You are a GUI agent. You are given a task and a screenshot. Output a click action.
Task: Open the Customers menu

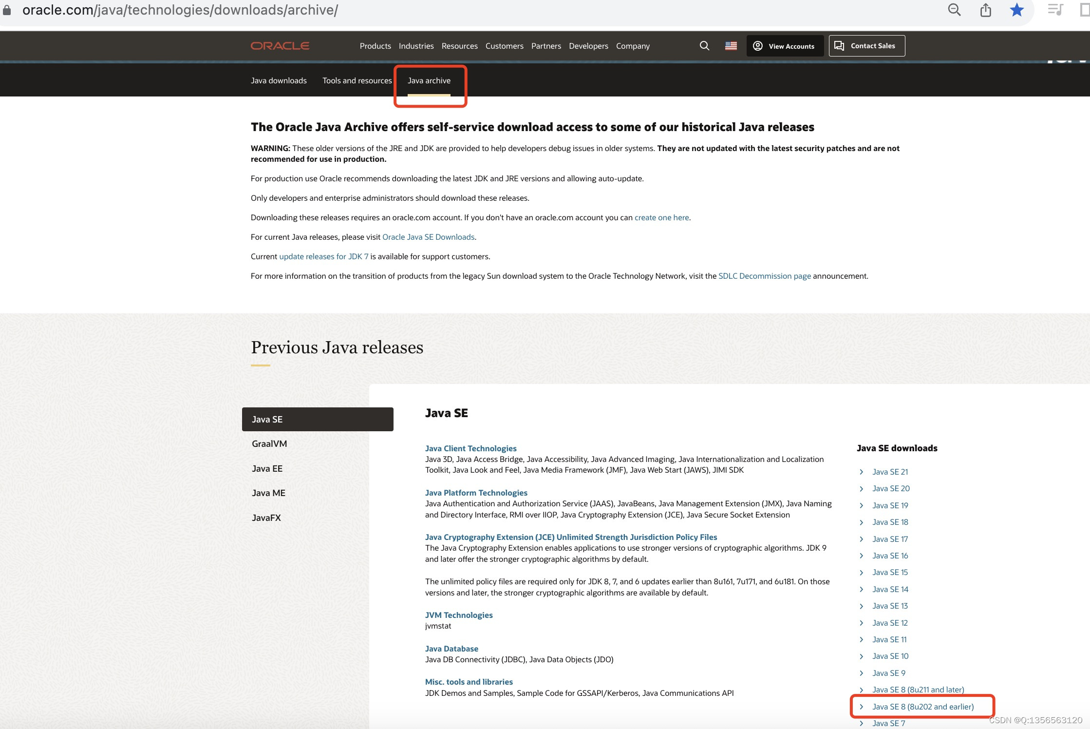[x=505, y=46]
